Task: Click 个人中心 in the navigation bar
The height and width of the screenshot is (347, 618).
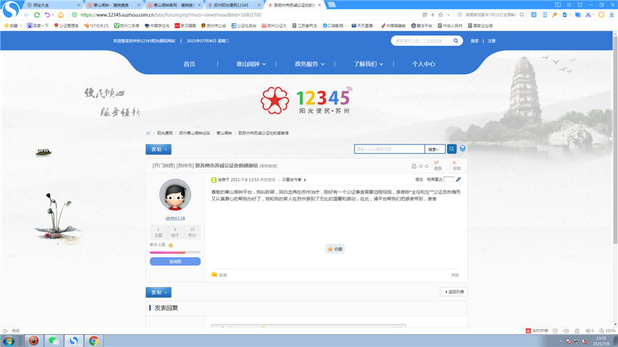Action: click(x=424, y=64)
